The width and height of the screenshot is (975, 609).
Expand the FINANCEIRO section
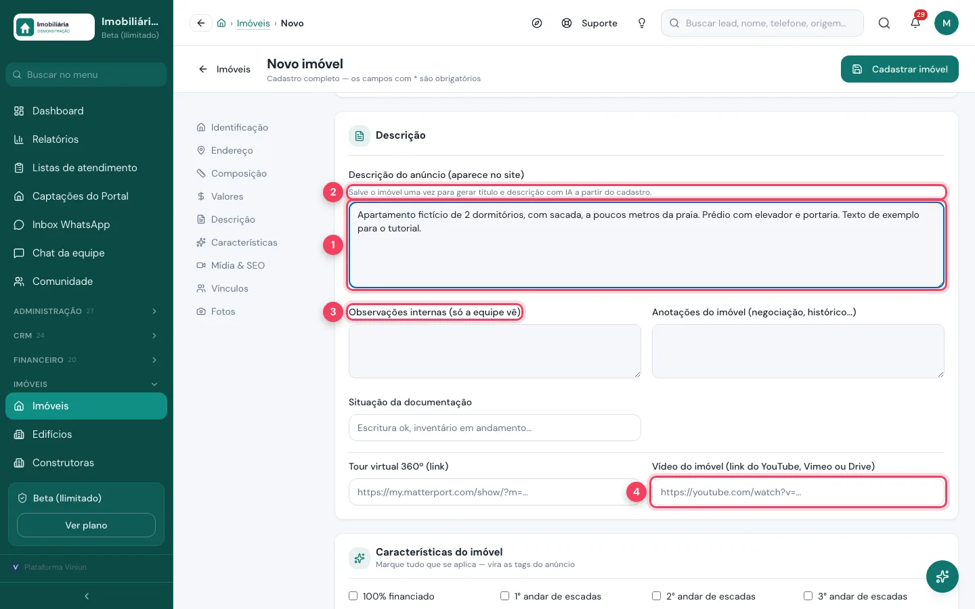pyautogui.click(x=86, y=360)
